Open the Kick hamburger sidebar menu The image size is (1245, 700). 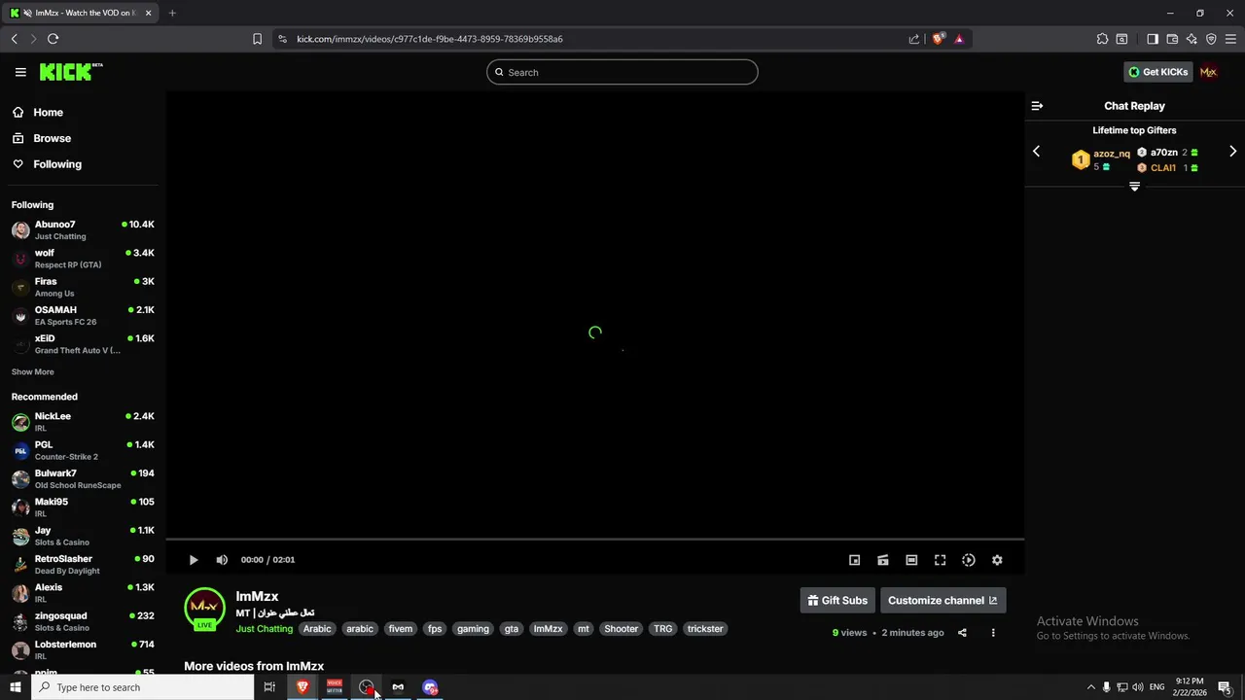click(x=20, y=72)
